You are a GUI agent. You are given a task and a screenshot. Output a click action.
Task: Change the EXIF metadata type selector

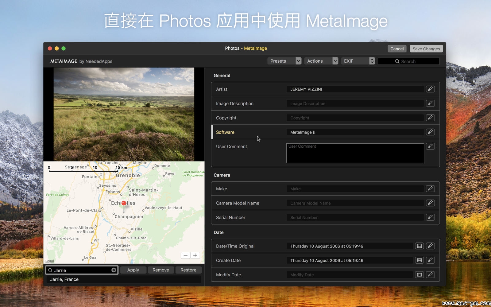(358, 61)
